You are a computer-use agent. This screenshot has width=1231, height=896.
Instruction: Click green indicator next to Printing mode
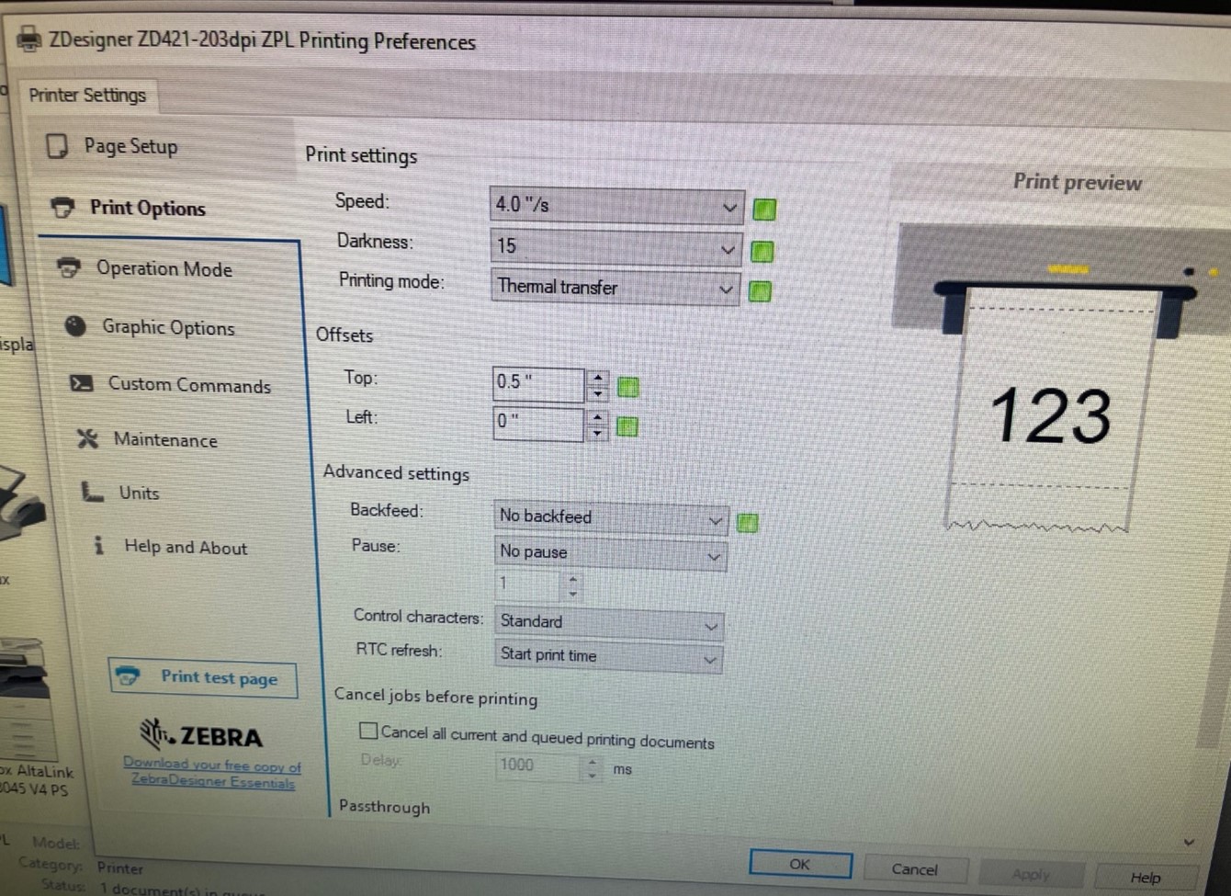[x=760, y=291]
